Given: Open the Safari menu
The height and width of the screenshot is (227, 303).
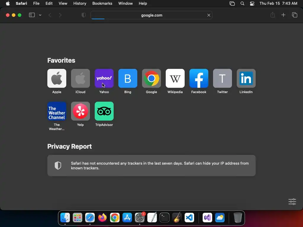Looking at the screenshot, I should 21,4.
